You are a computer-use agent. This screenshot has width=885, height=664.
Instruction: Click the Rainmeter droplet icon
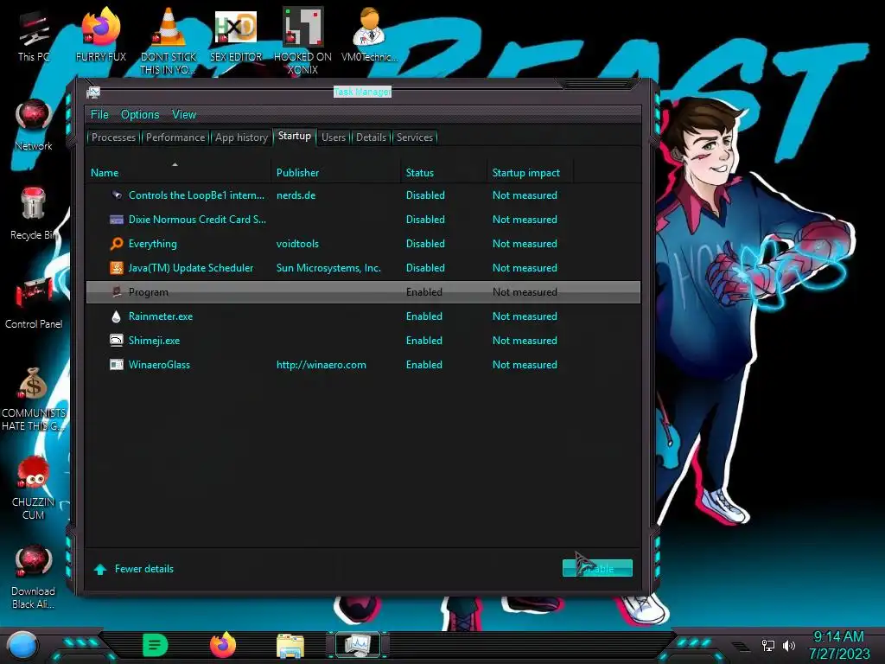click(x=117, y=316)
